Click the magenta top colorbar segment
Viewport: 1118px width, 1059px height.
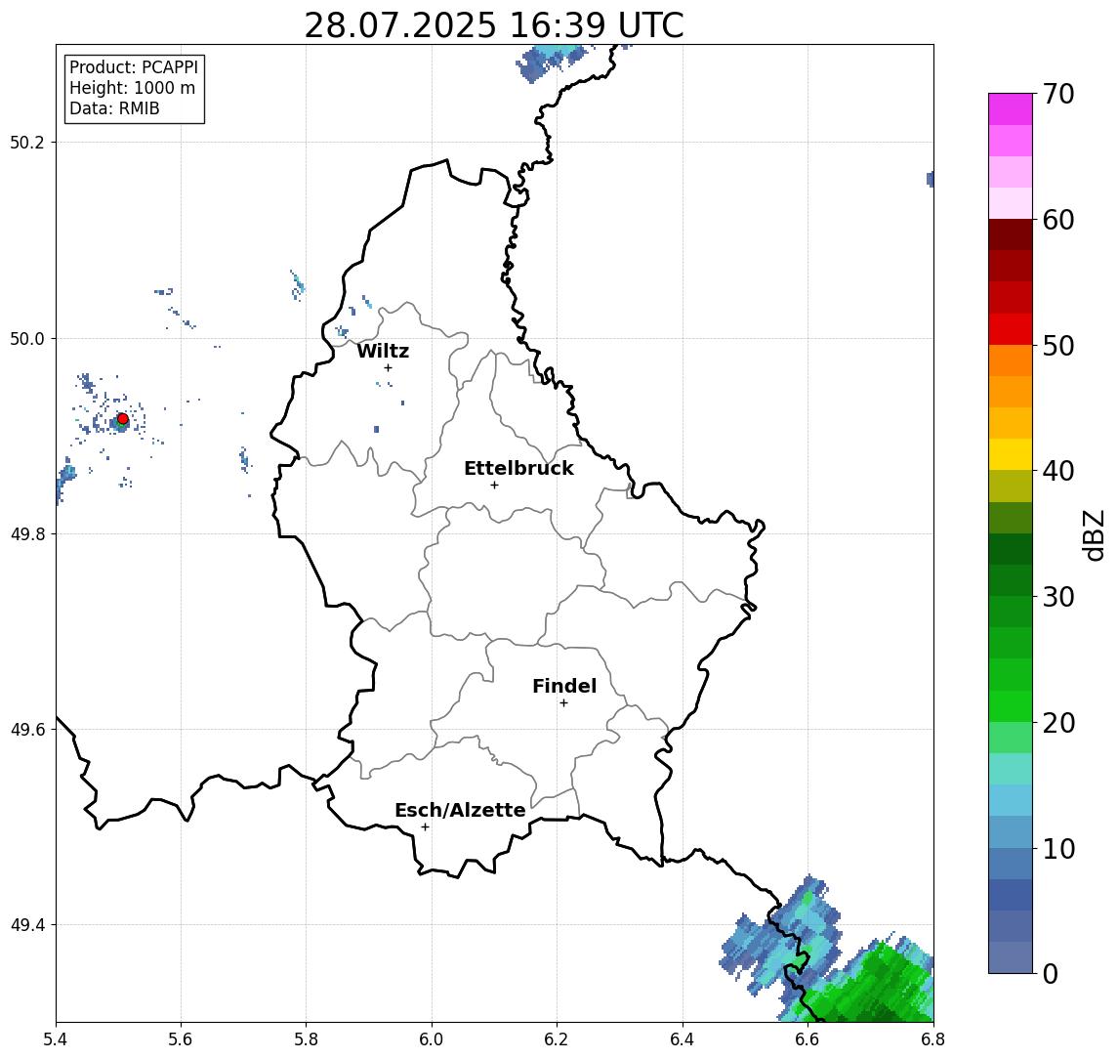[x=1011, y=109]
